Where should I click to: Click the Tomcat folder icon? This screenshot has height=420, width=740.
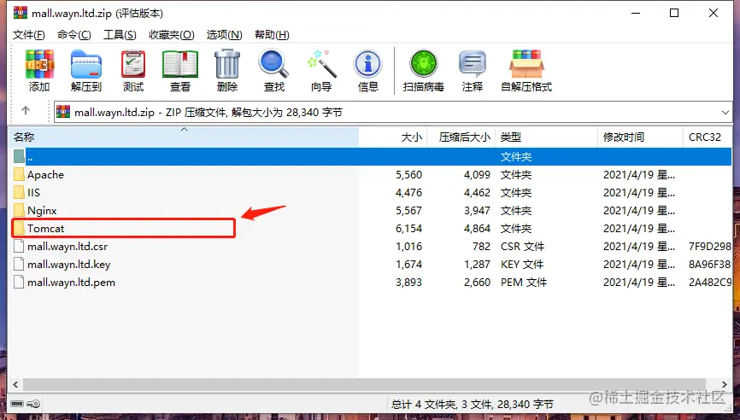pyautogui.click(x=19, y=229)
